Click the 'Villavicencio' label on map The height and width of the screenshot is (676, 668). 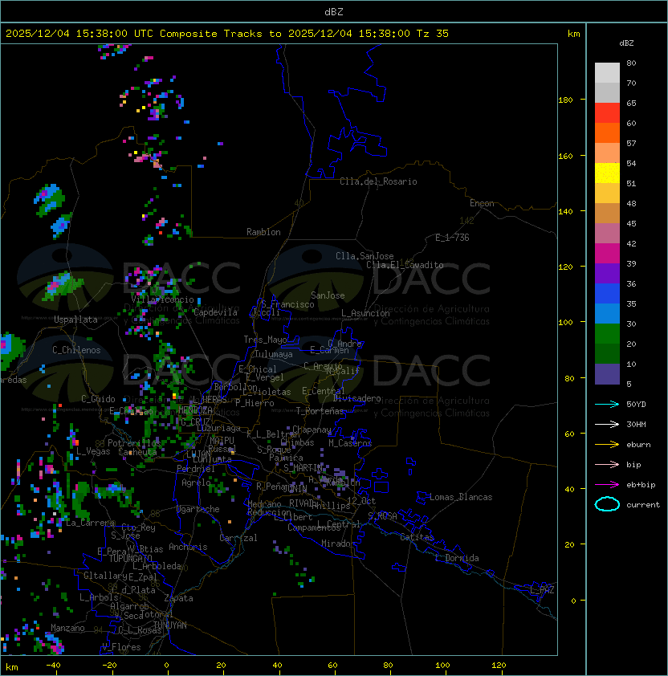[x=162, y=299]
